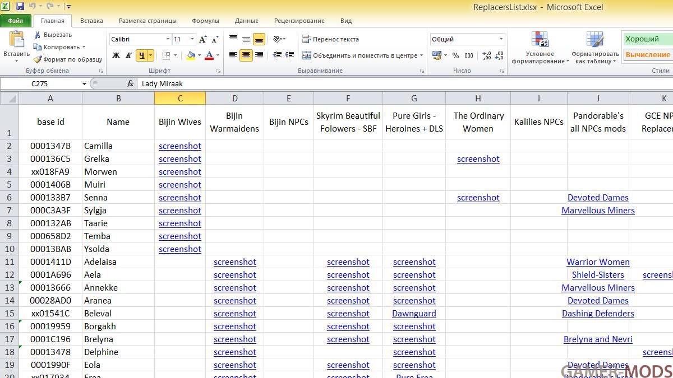The height and width of the screenshot is (378, 673).
Task: Toggle center horizontal alignment
Action: pos(246,55)
